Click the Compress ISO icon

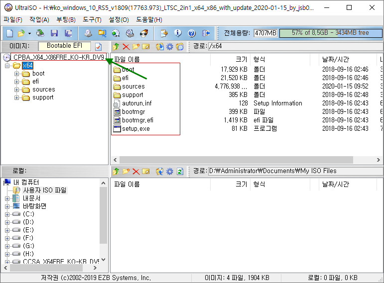(102, 33)
